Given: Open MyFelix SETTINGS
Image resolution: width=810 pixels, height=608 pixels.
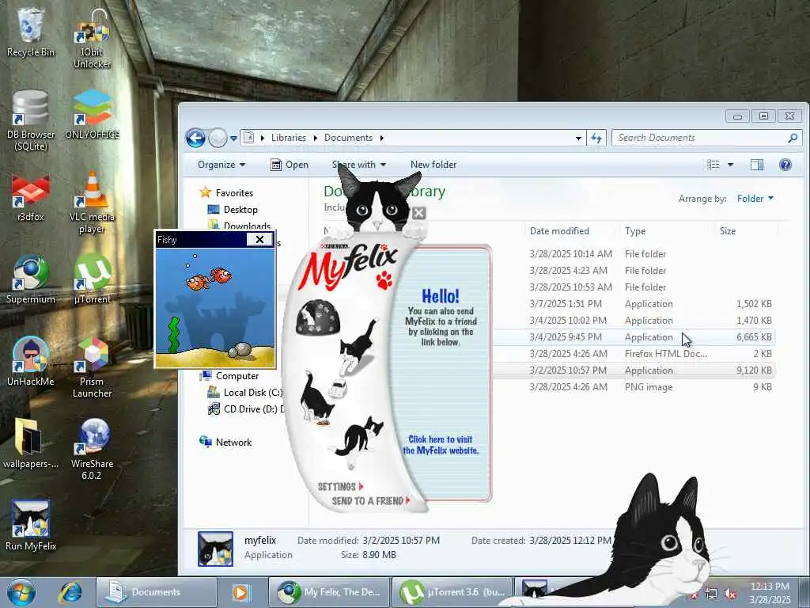Looking at the screenshot, I should pos(340,487).
